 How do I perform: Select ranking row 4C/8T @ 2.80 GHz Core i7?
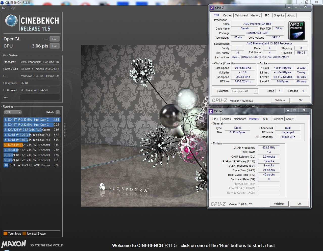click(x=32, y=140)
